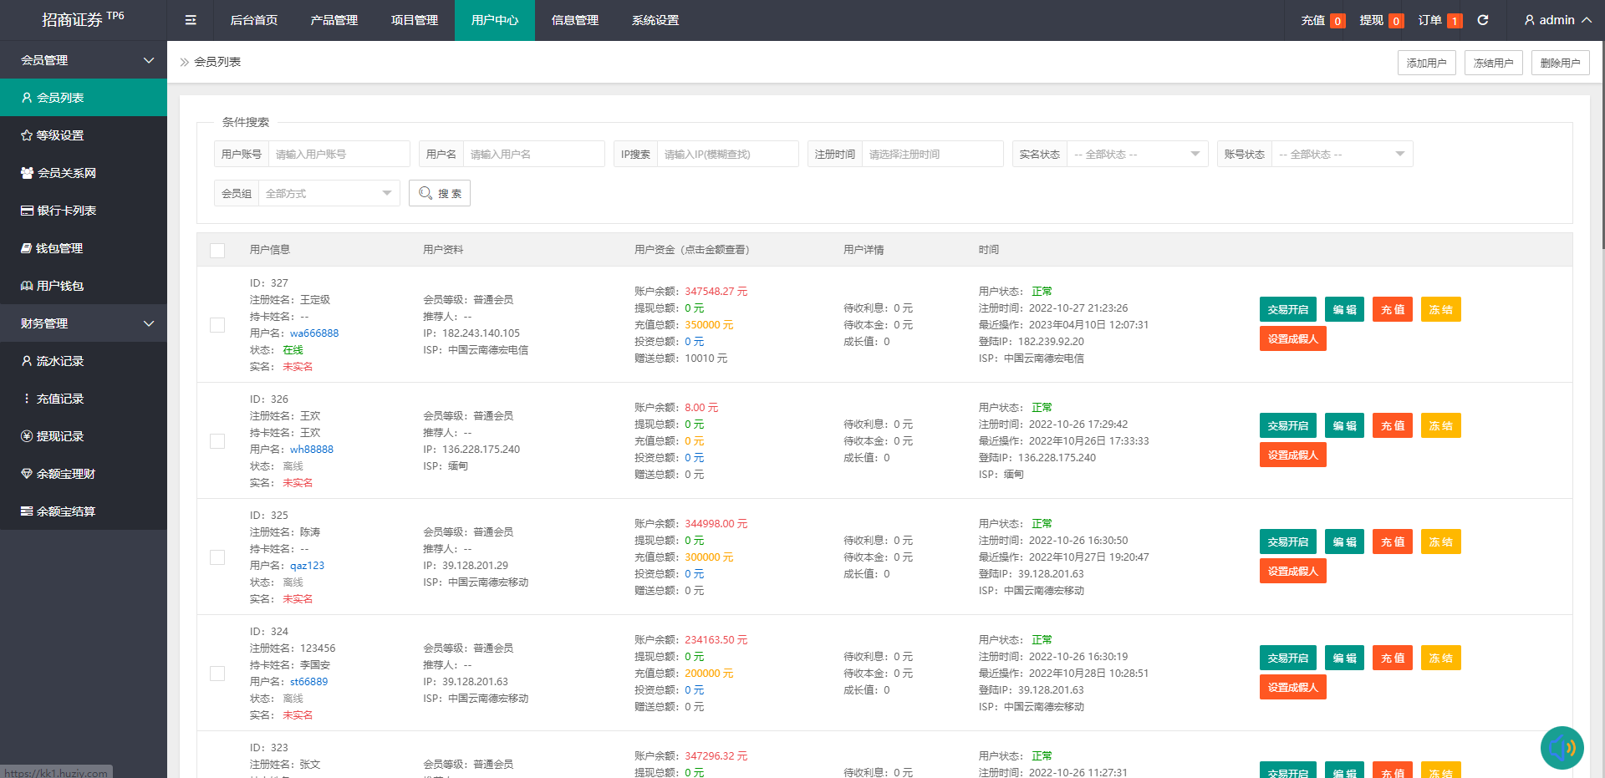Check the checkbox for user ID 327

(217, 325)
